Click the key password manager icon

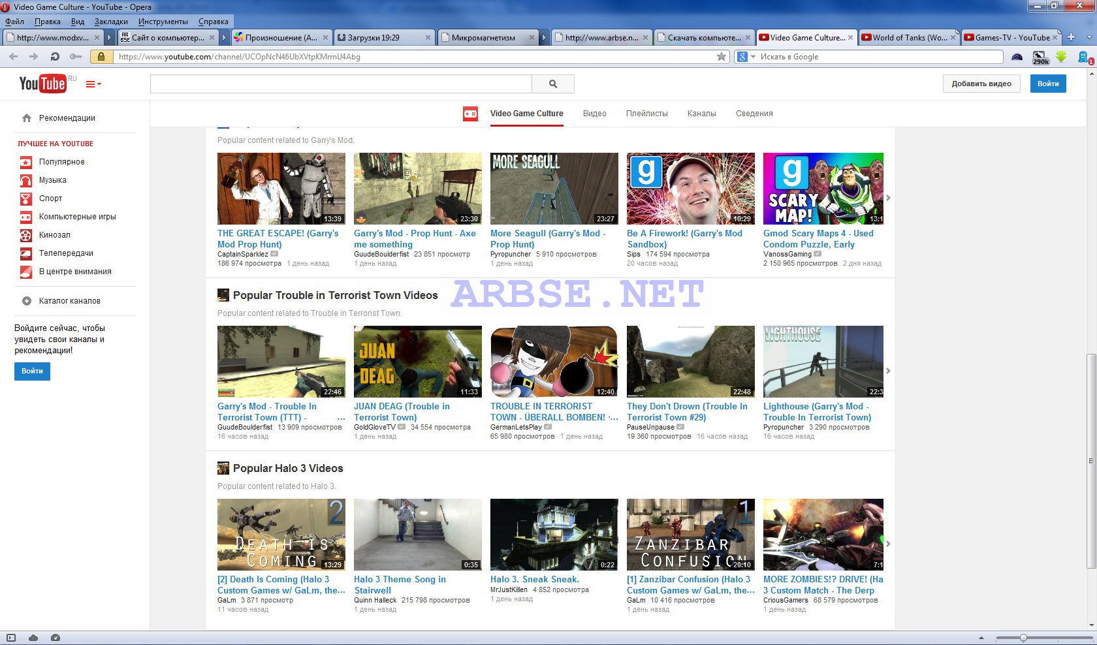[76, 57]
